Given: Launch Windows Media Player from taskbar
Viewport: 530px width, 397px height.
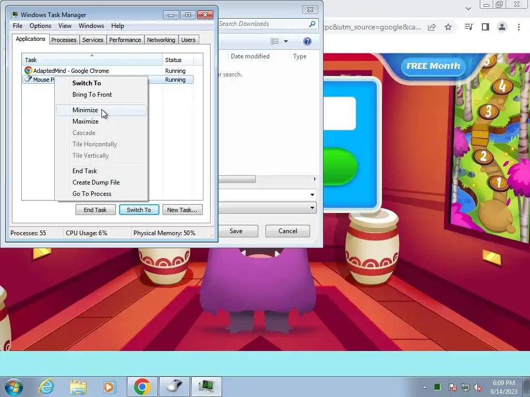Looking at the screenshot, I should (x=109, y=387).
